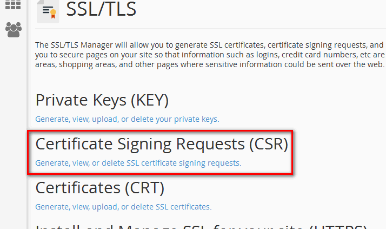Open the SSL certificate signing requests link
This screenshot has height=229, width=386.
click(138, 162)
